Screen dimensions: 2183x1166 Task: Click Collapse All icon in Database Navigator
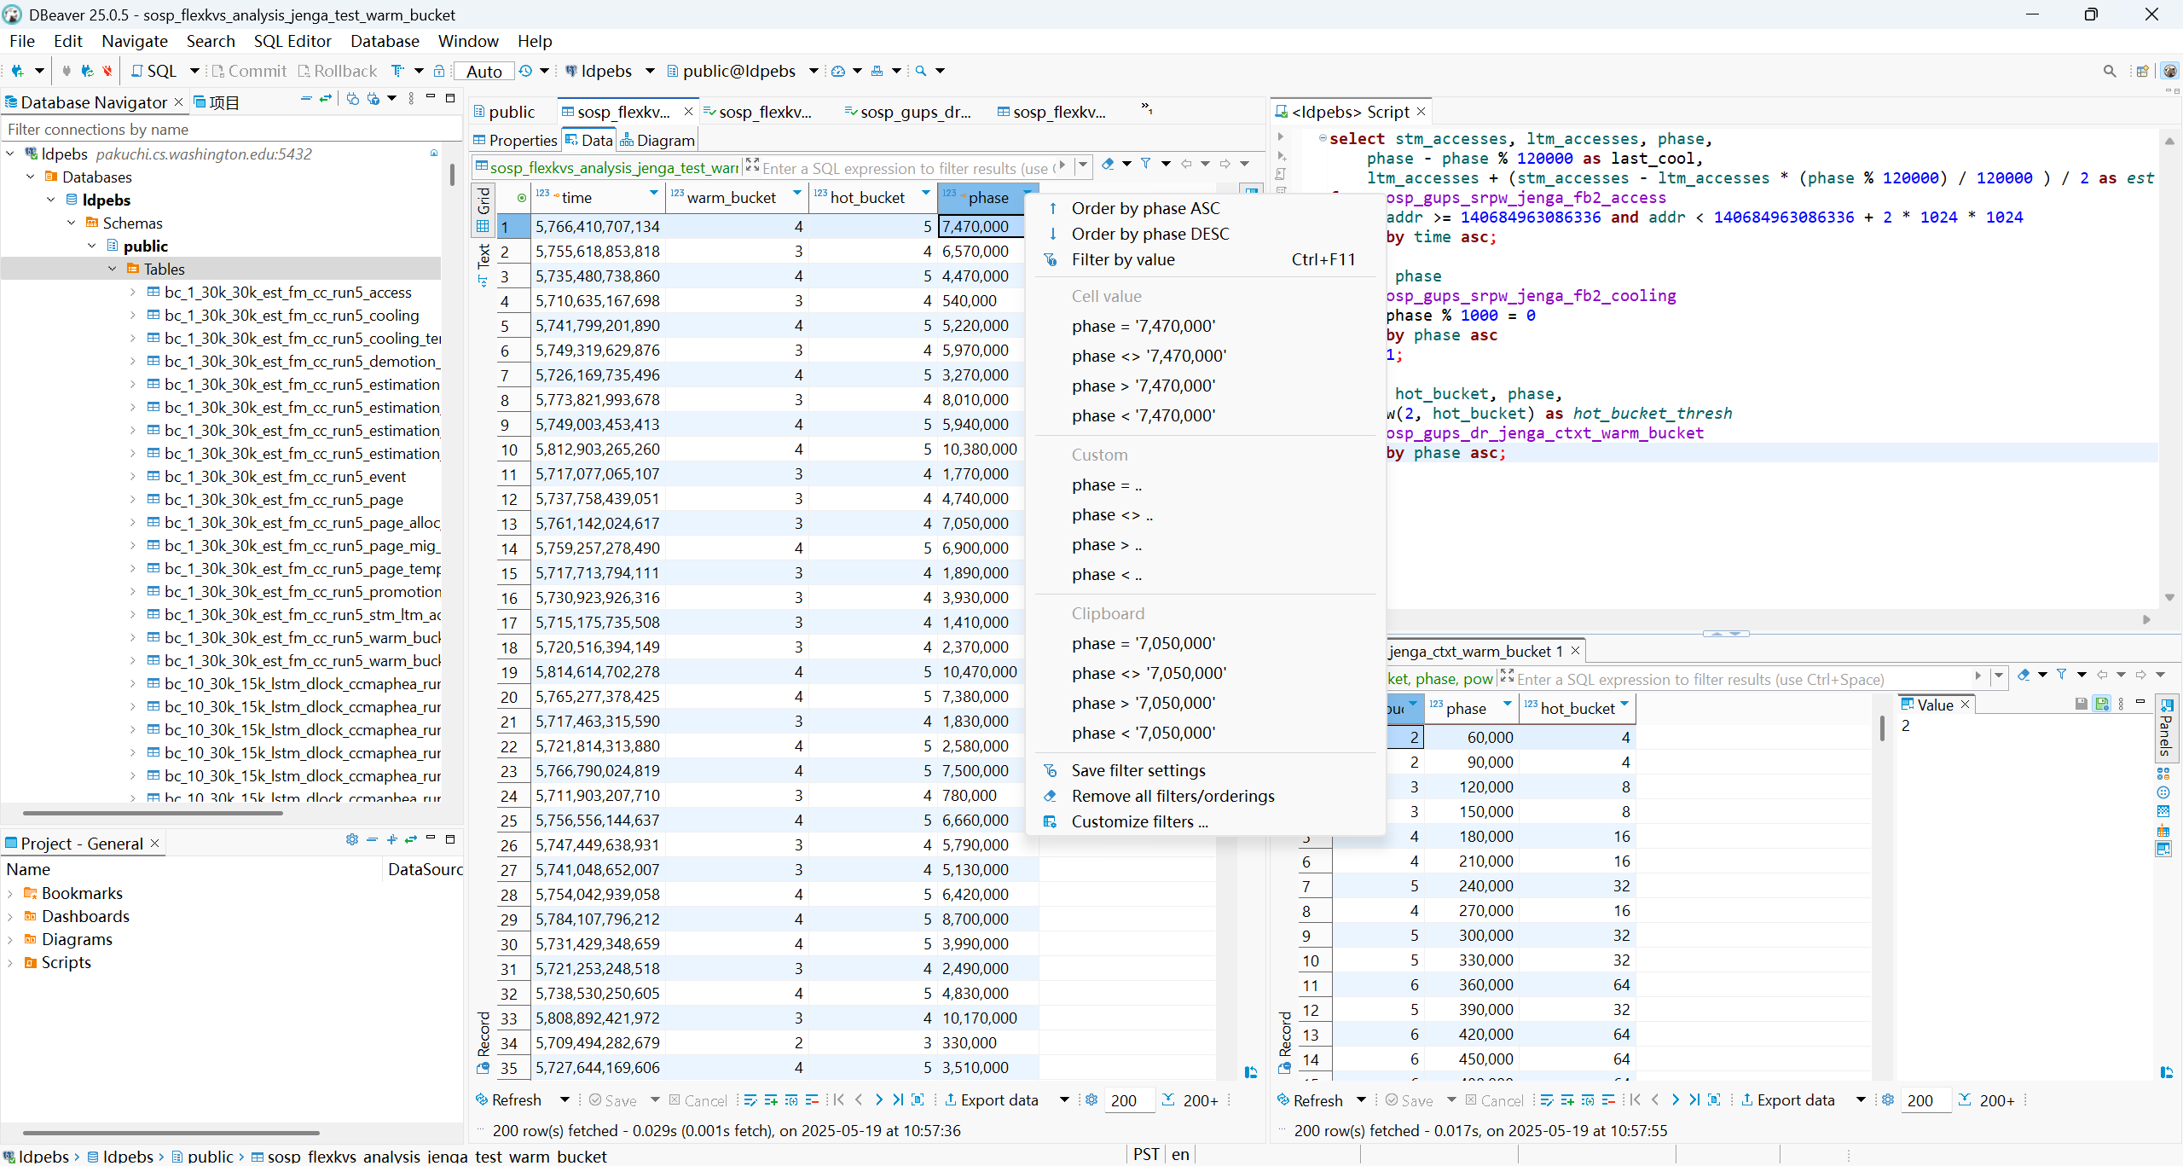point(306,99)
